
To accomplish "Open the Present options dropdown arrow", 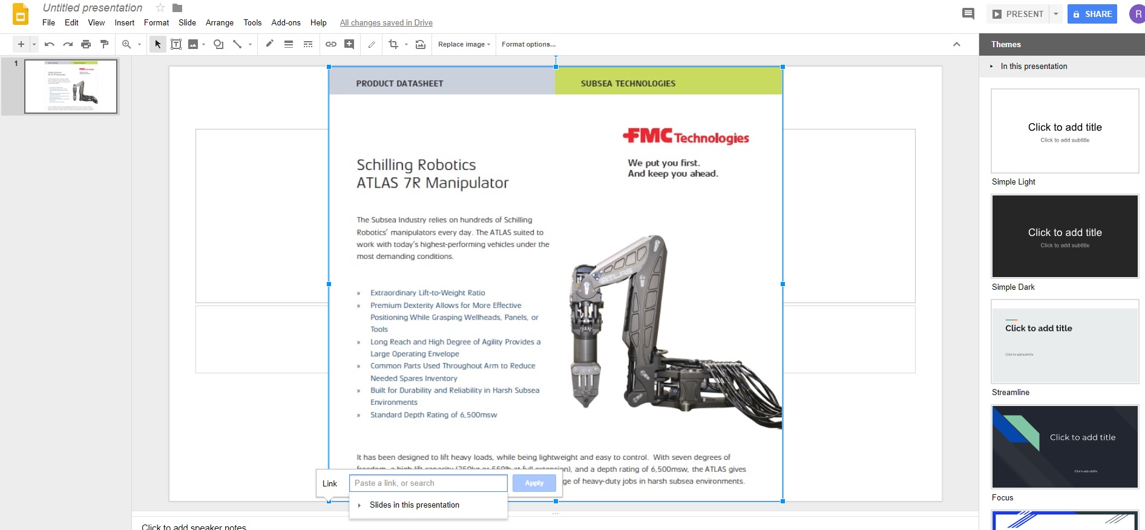I will coord(1056,14).
